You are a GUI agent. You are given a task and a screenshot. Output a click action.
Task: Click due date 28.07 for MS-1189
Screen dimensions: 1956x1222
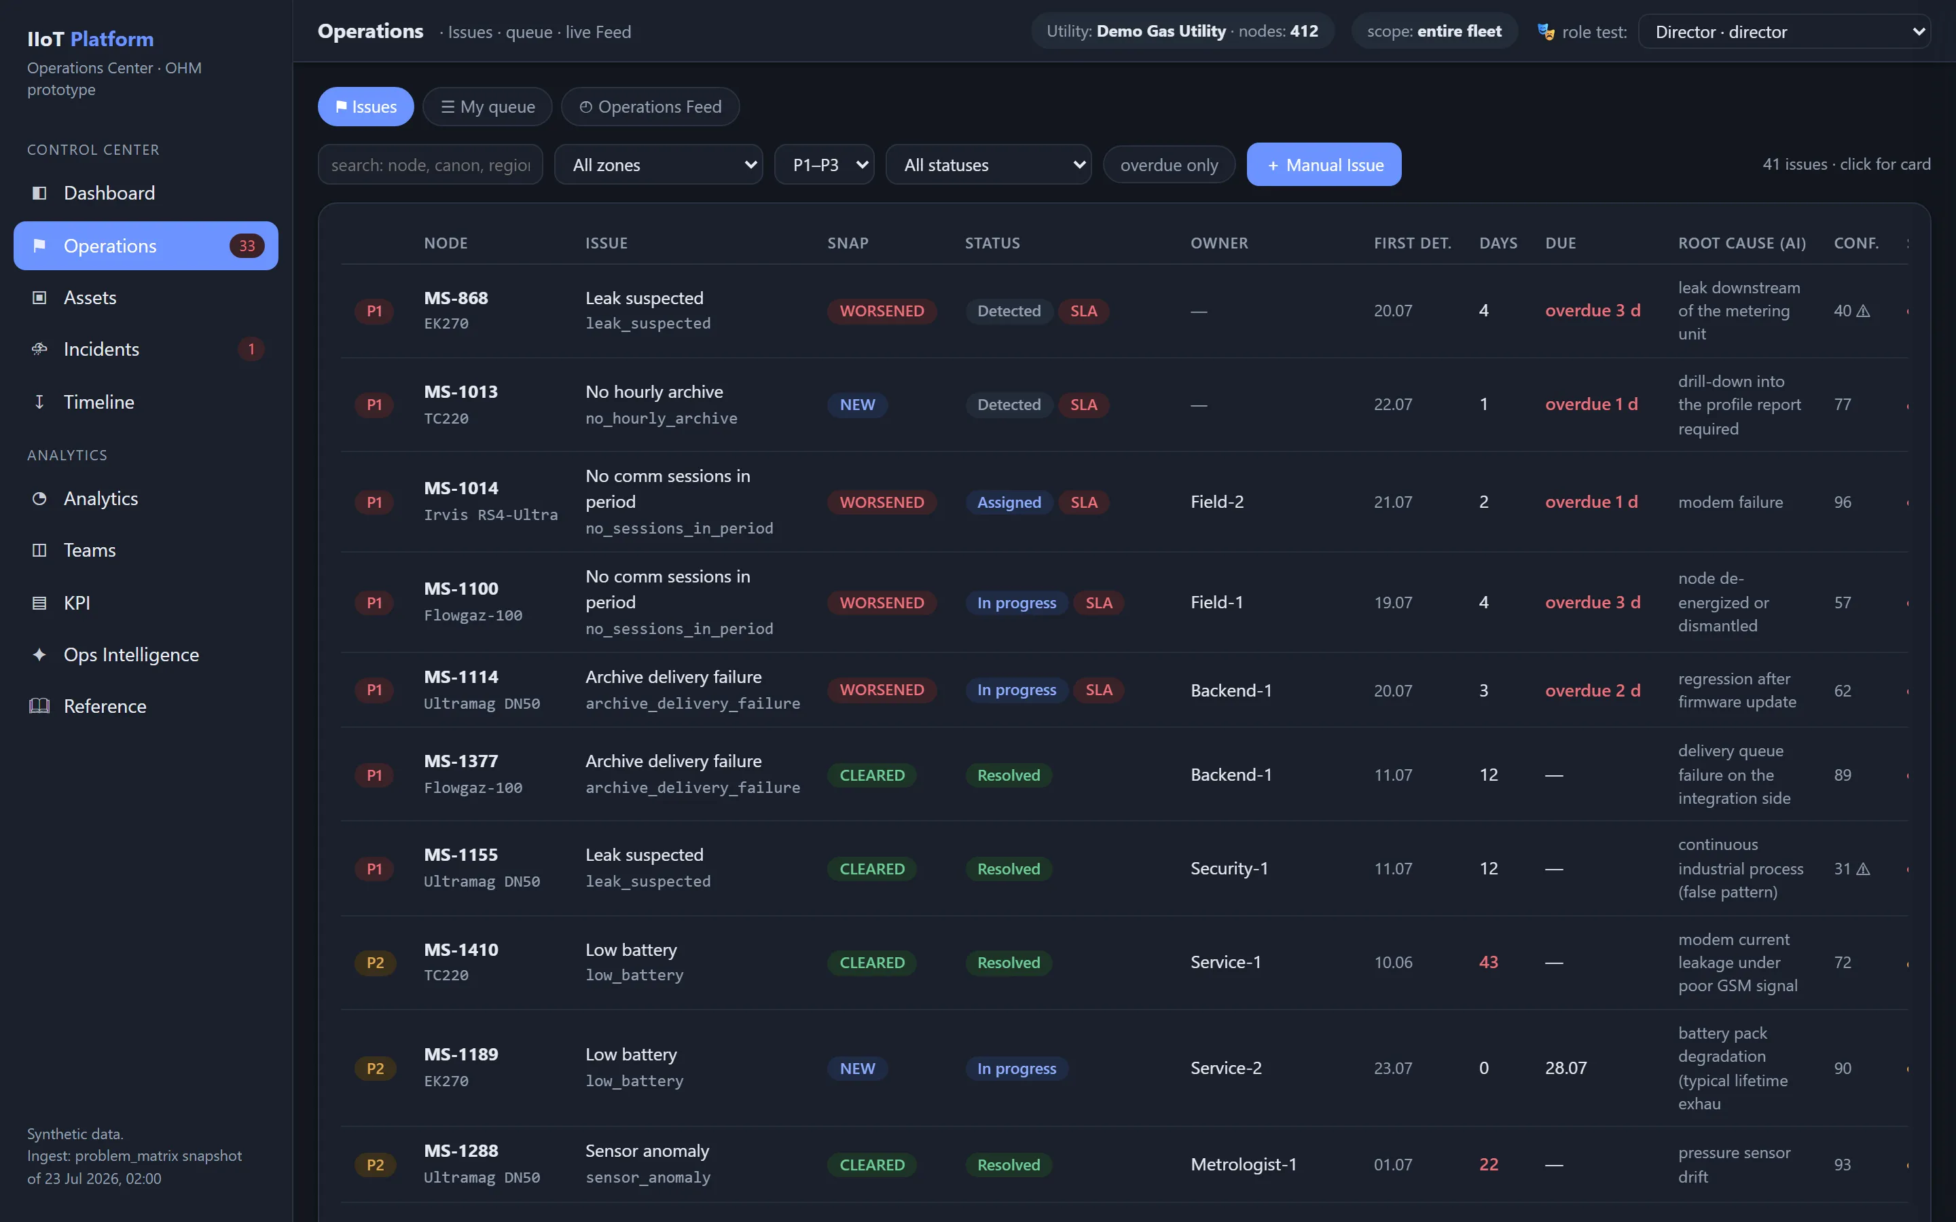click(1566, 1069)
